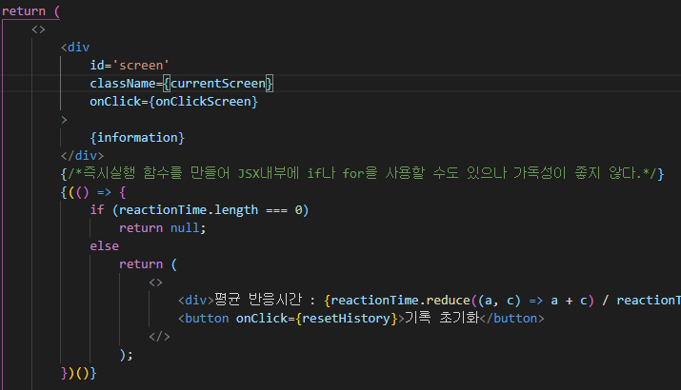681x390 pixels.
Task: Click the 'else' keyword
Action: (x=104, y=246)
